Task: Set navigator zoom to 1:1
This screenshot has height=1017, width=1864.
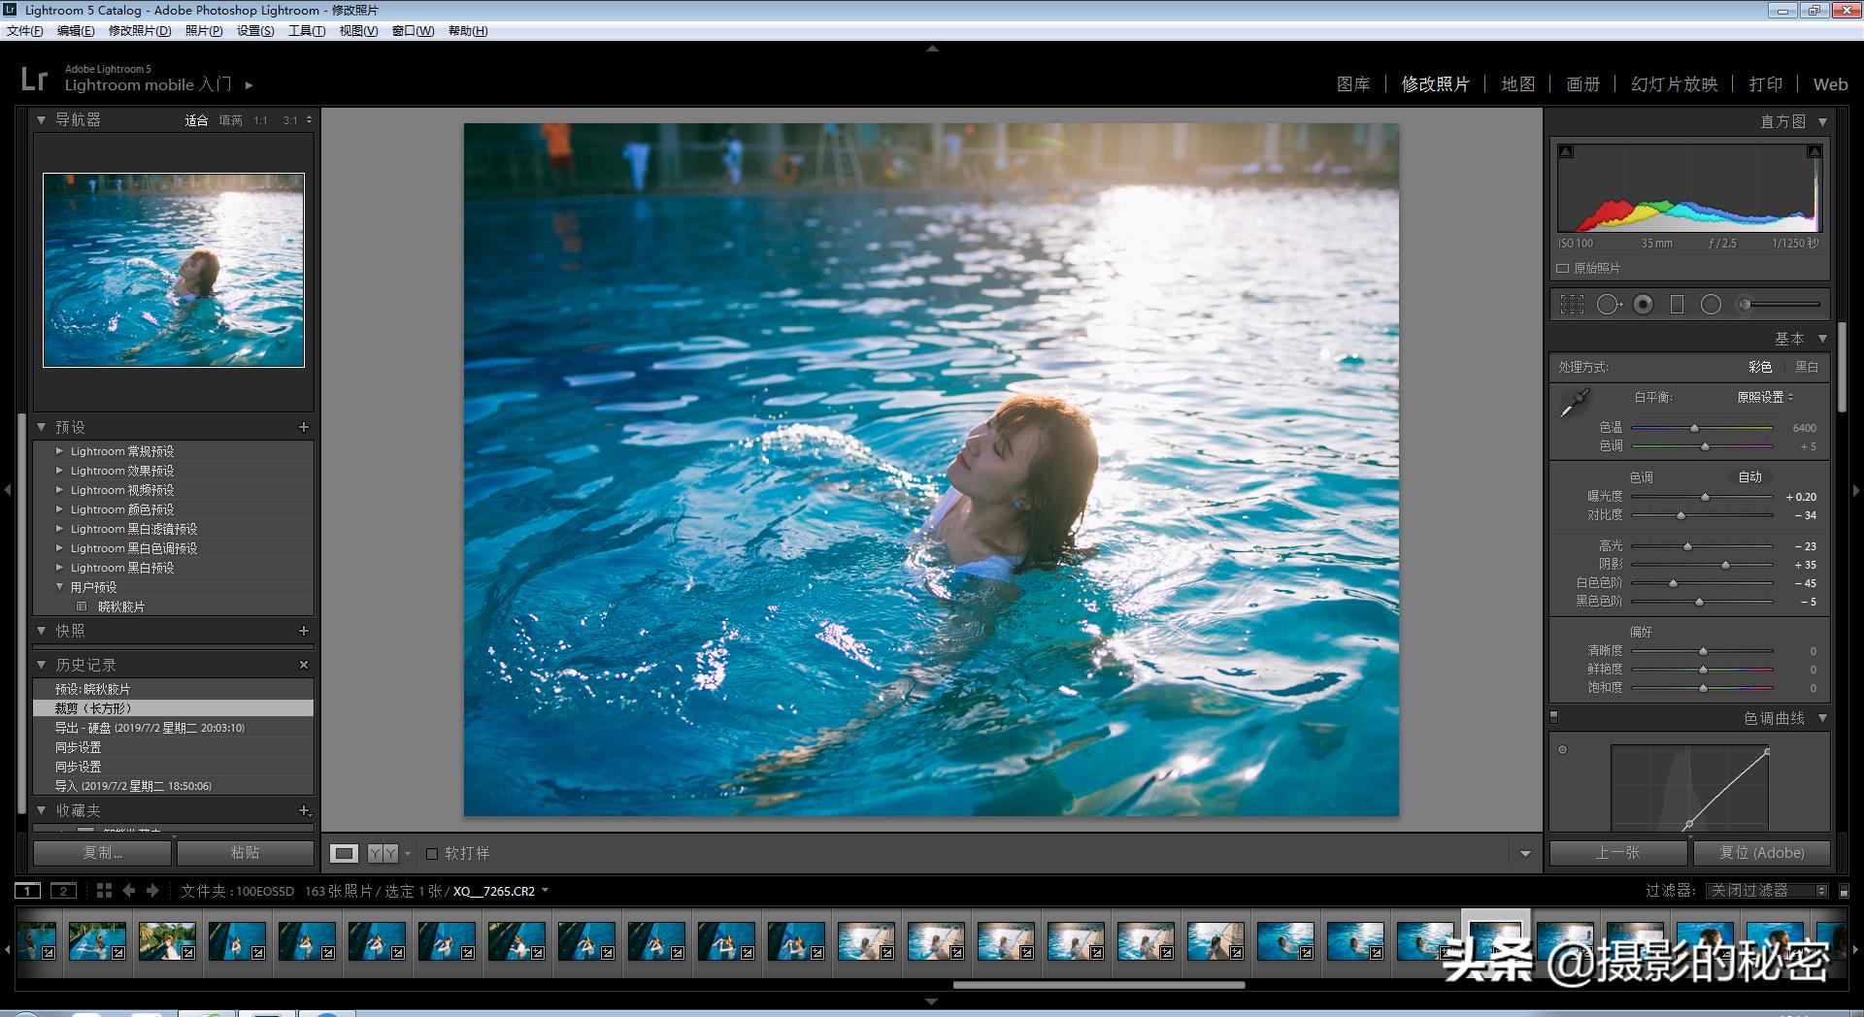Action: pyautogui.click(x=260, y=120)
